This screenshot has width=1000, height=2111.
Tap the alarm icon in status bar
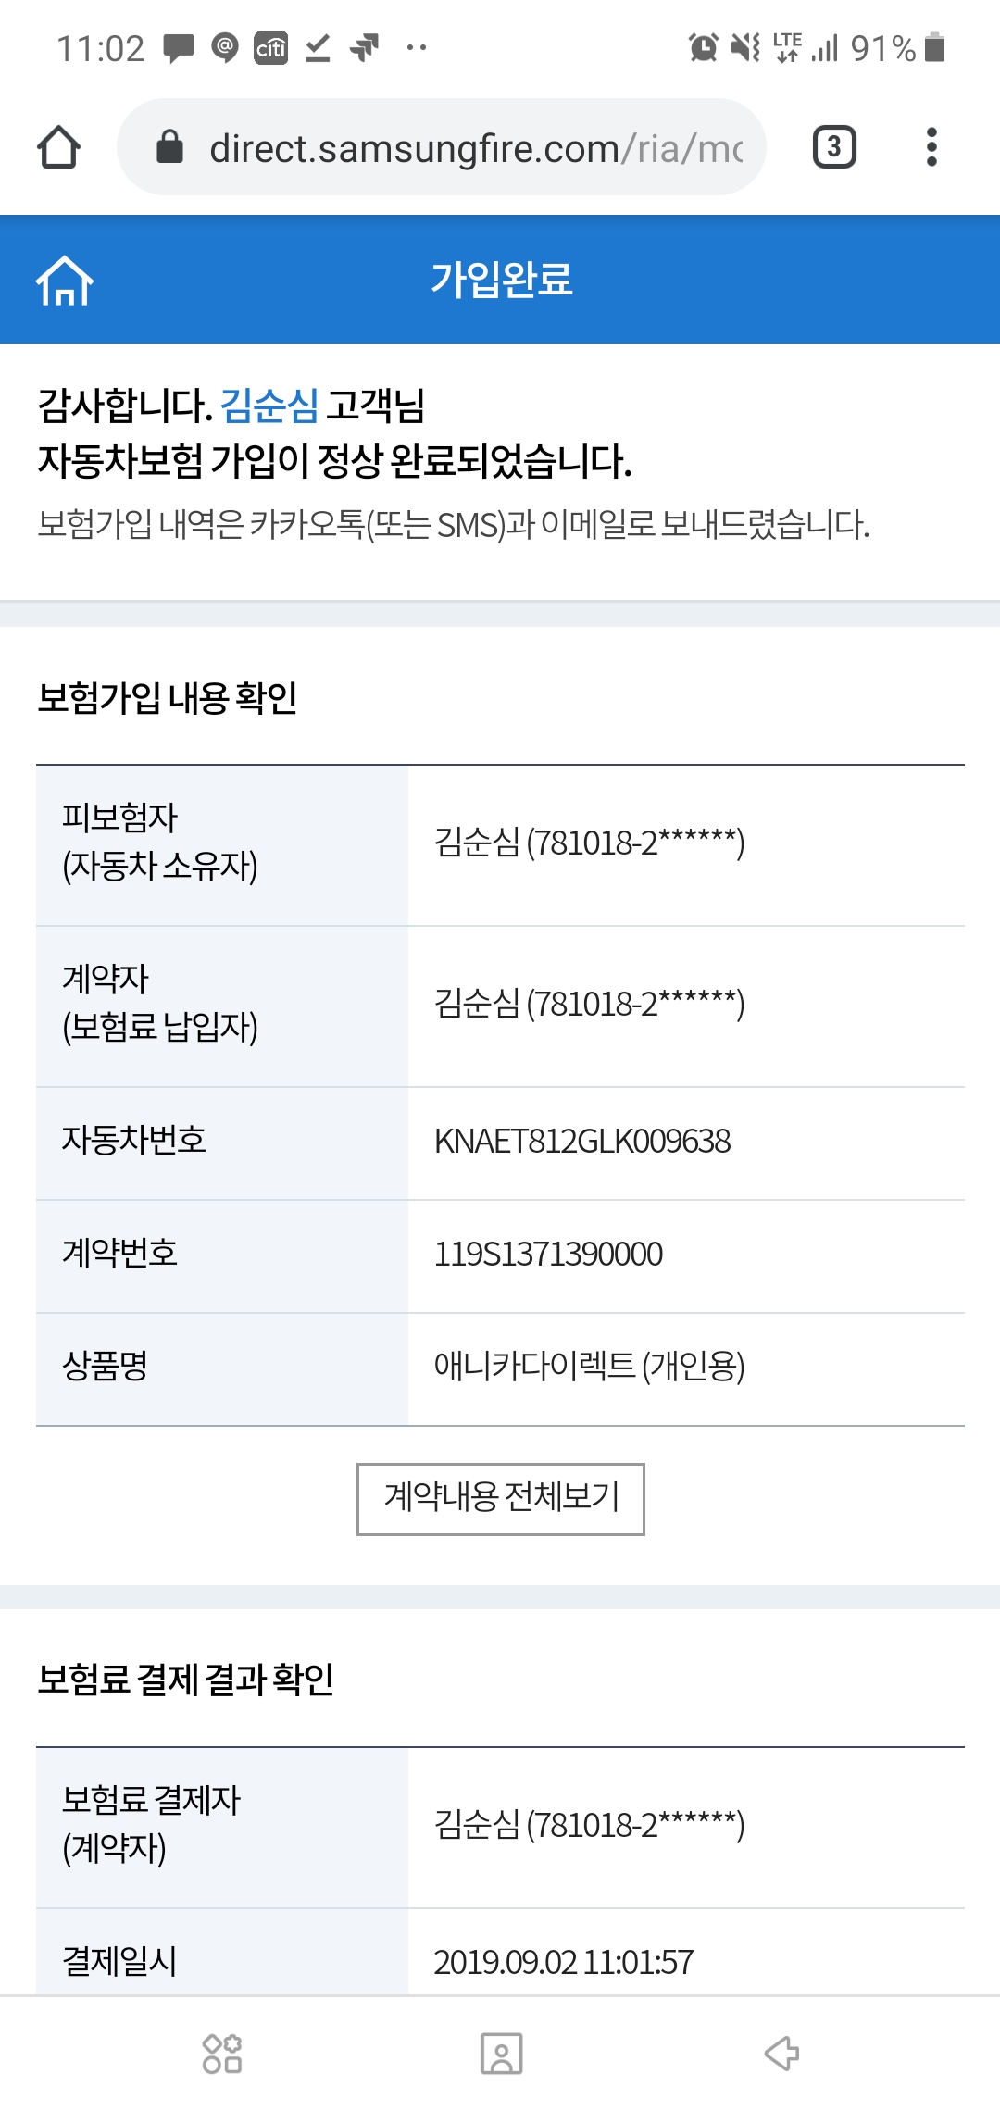pos(703,47)
